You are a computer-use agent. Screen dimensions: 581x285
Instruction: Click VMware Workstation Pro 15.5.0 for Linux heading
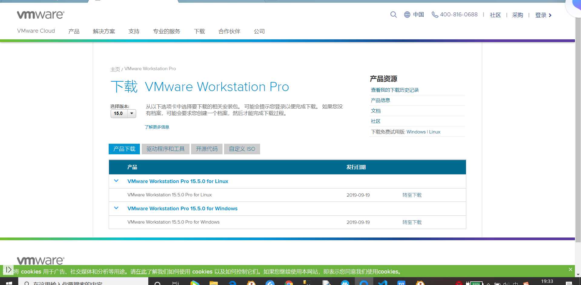pos(178,181)
